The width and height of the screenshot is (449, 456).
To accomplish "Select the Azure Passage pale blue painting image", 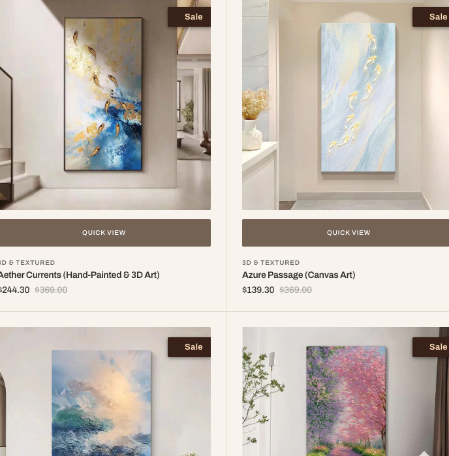I will coord(358,97).
